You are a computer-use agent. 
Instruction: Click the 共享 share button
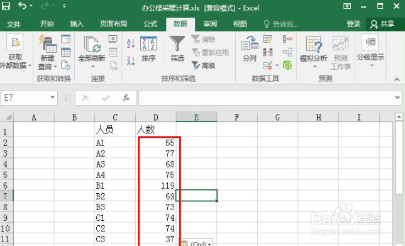click(x=382, y=25)
